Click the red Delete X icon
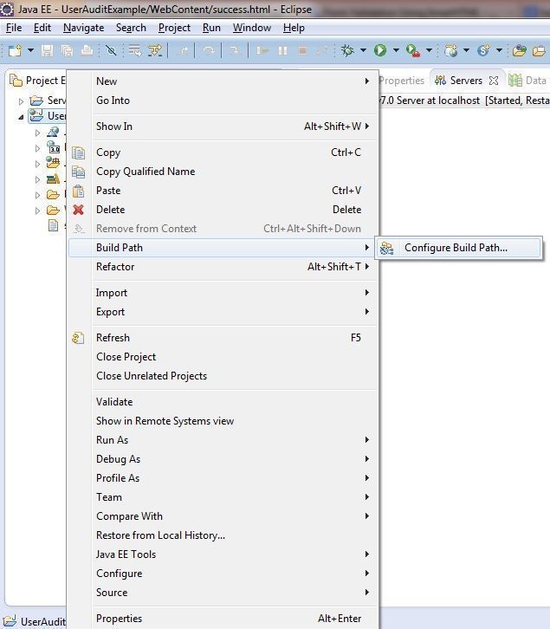 click(78, 210)
